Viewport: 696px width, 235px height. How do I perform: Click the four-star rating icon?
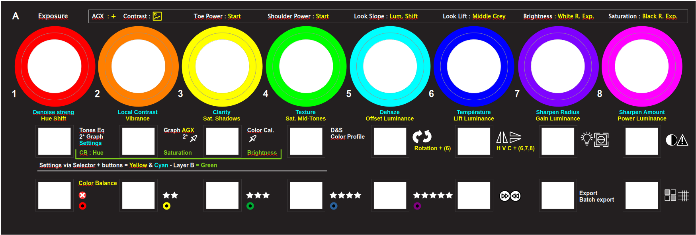(346, 195)
